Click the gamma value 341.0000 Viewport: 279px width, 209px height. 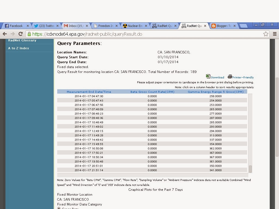tap(216, 170)
